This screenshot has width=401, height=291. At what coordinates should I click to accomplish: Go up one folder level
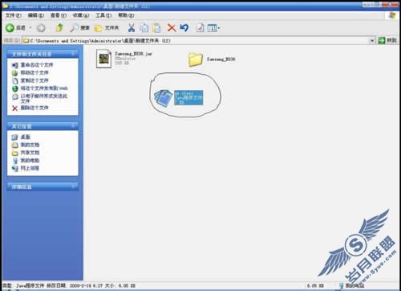[59, 27]
